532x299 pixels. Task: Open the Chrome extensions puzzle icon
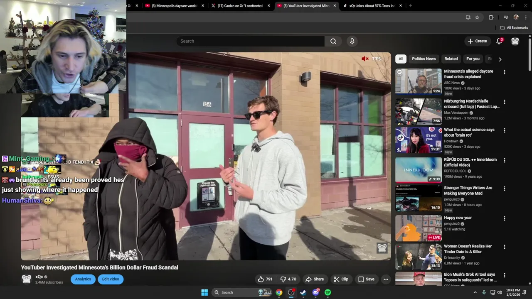coord(491,17)
